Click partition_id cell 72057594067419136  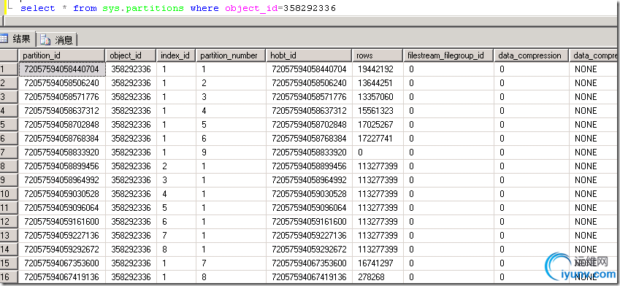click(x=61, y=277)
